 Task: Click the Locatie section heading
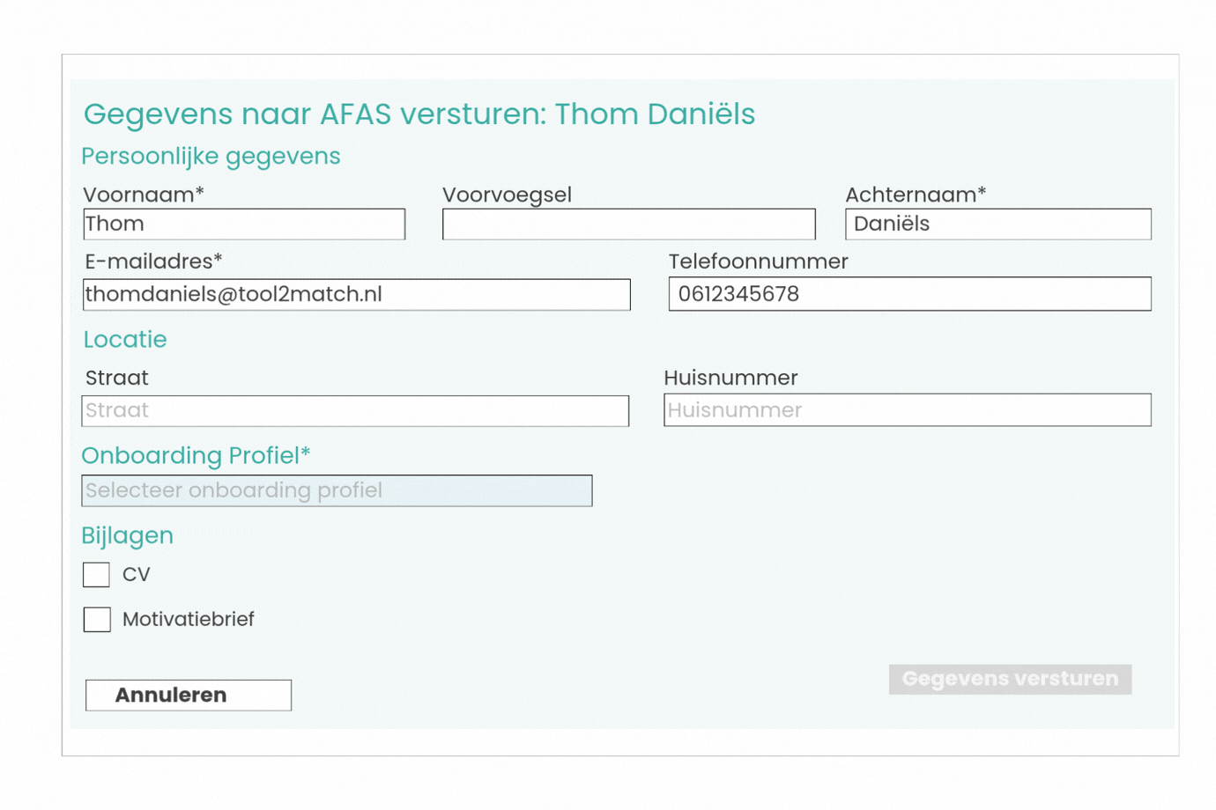(x=125, y=340)
